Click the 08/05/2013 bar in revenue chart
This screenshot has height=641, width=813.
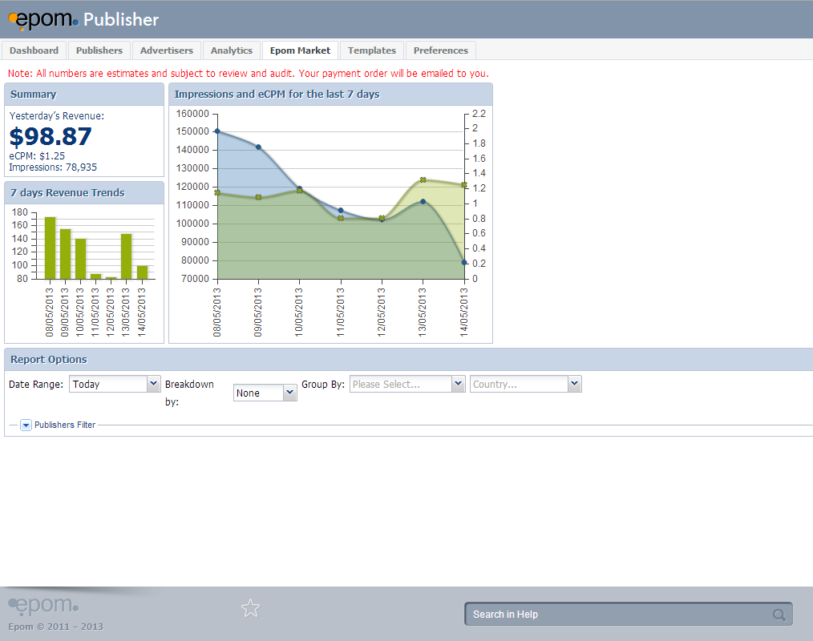[x=50, y=248]
